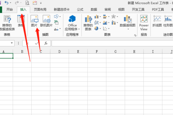Go to the 审阅 tab
This screenshot has height=115, width=173.
point(107,10)
